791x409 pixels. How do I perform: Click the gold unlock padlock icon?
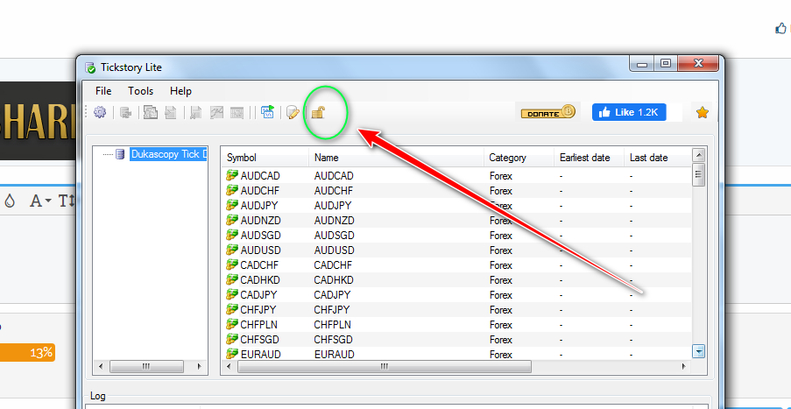pyautogui.click(x=318, y=112)
